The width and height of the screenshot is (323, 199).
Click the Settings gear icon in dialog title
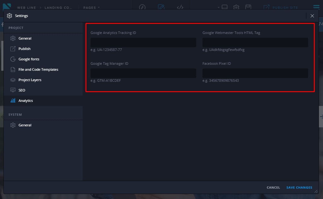[x=9, y=16]
